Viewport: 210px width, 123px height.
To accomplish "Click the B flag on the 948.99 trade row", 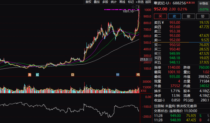I will 200,120.
